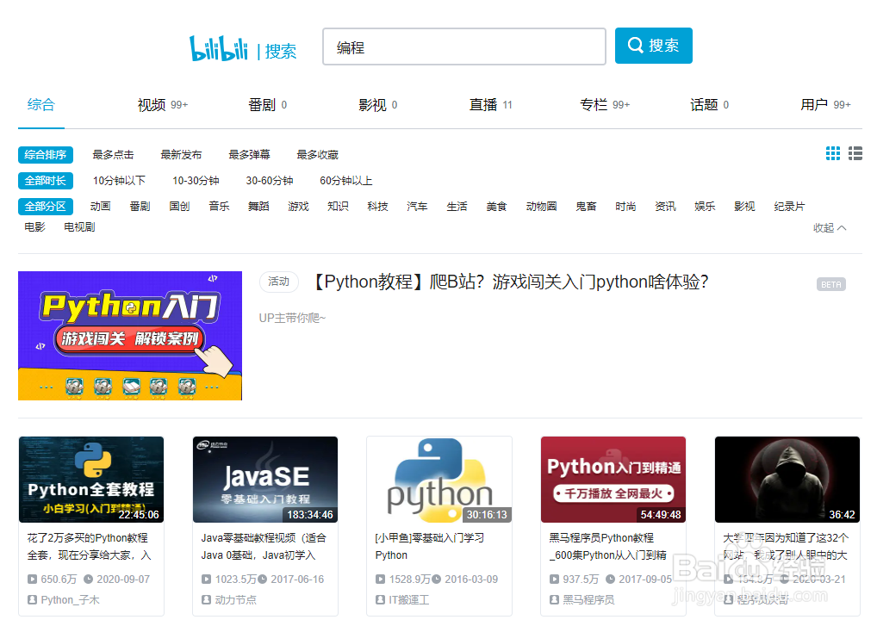Open the Python入门 activity banner image
The image size is (877, 626).
(x=130, y=336)
